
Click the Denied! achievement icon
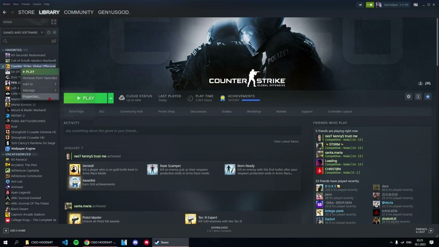75,169
